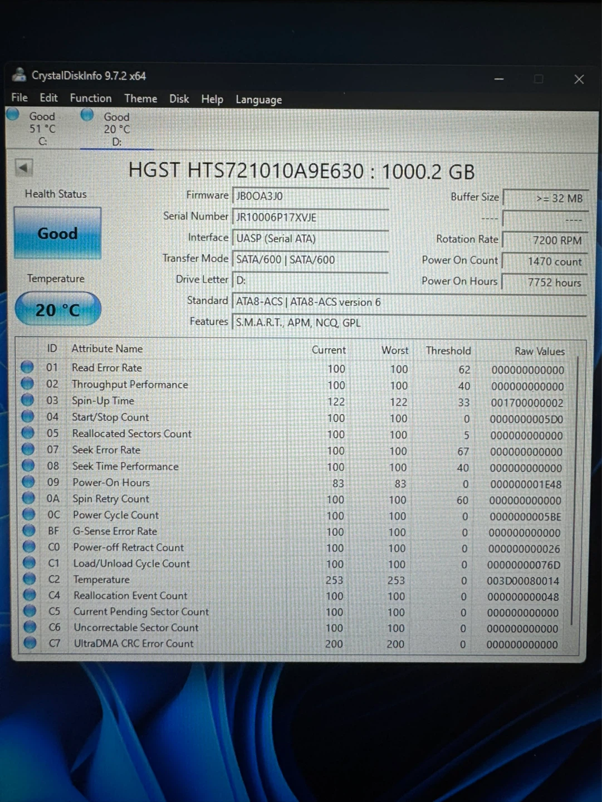Click the Attribute Name column header
602x802 pixels.
pos(107,349)
